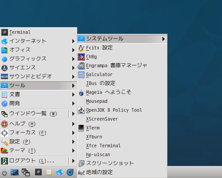
Task: Open the text editor notepad taskbar icon
Action: pos(49,172)
